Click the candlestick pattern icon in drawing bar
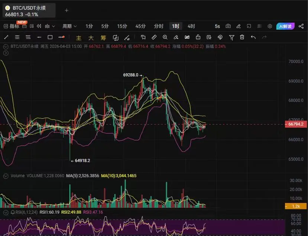Screen dimensions: 308x236 pos(187,37)
